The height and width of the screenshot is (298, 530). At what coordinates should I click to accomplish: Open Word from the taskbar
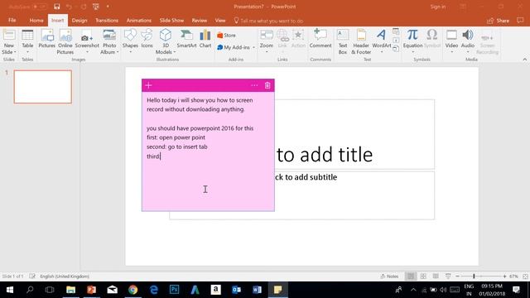point(257,290)
